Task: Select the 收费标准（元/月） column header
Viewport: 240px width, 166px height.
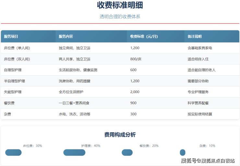Action: click(x=144, y=36)
